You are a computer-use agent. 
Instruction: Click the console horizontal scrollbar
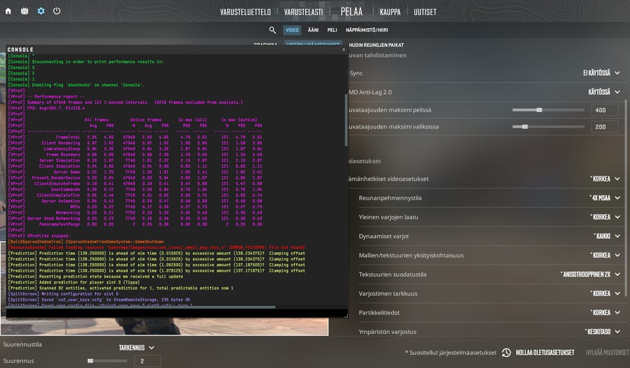140,307
